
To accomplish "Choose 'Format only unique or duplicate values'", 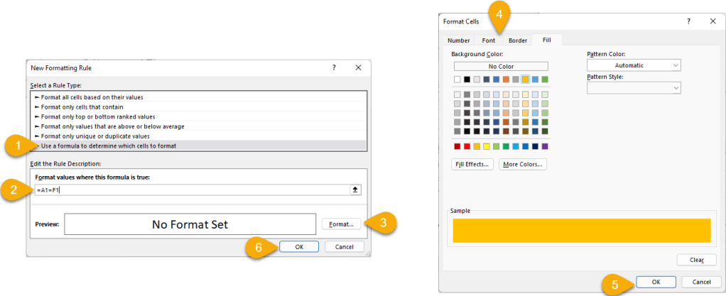I will point(95,136).
